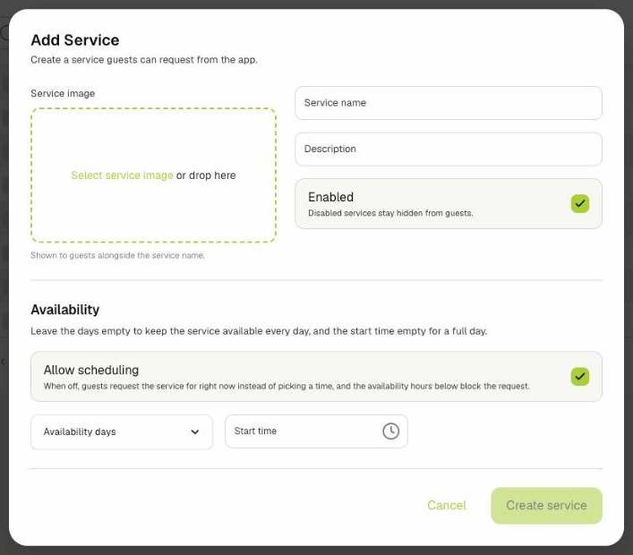Click 'Disabled services stay hidden from guests.' text
The height and width of the screenshot is (555, 633).
[390, 213]
